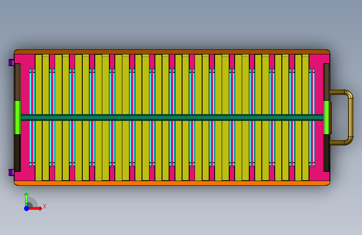Select the lower purple pin
Screen dimensions: 362x235
tap(11, 173)
